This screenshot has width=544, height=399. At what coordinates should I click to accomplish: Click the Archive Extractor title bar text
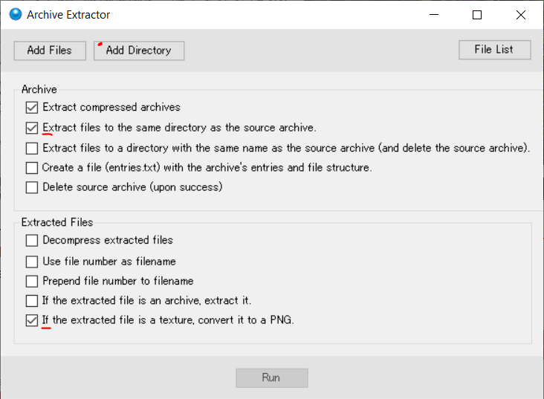tap(68, 15)
